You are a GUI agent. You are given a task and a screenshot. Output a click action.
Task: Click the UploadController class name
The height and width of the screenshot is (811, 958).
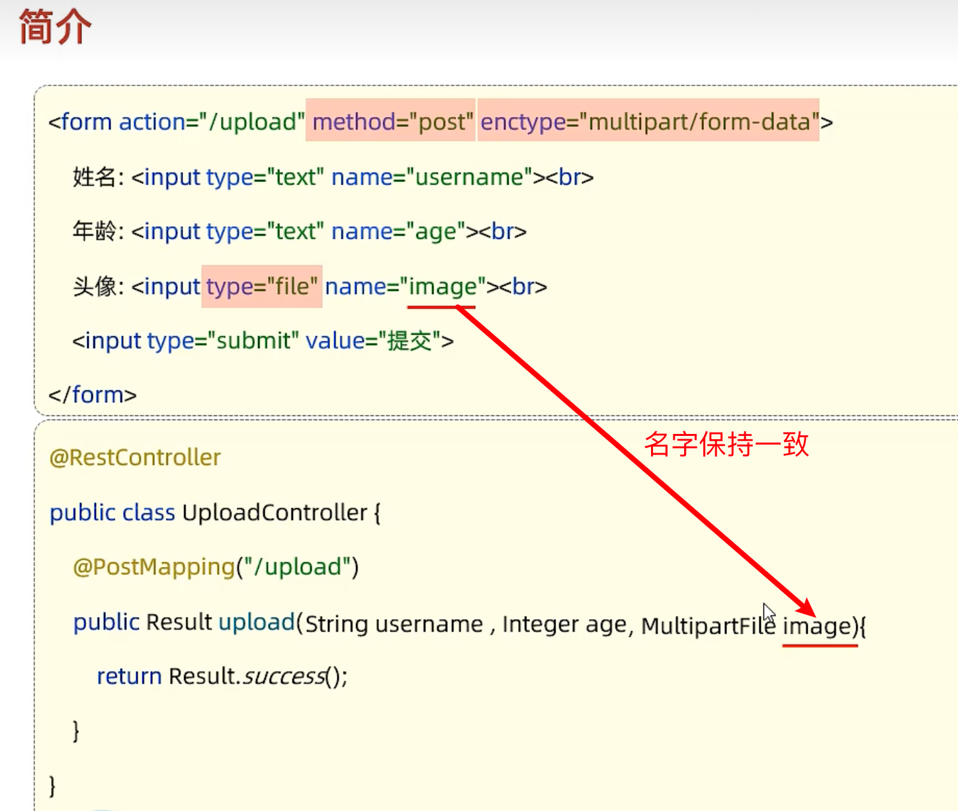click(x=275, y=513)
